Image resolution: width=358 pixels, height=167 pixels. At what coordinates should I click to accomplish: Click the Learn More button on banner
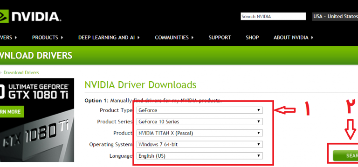(12, 111)
